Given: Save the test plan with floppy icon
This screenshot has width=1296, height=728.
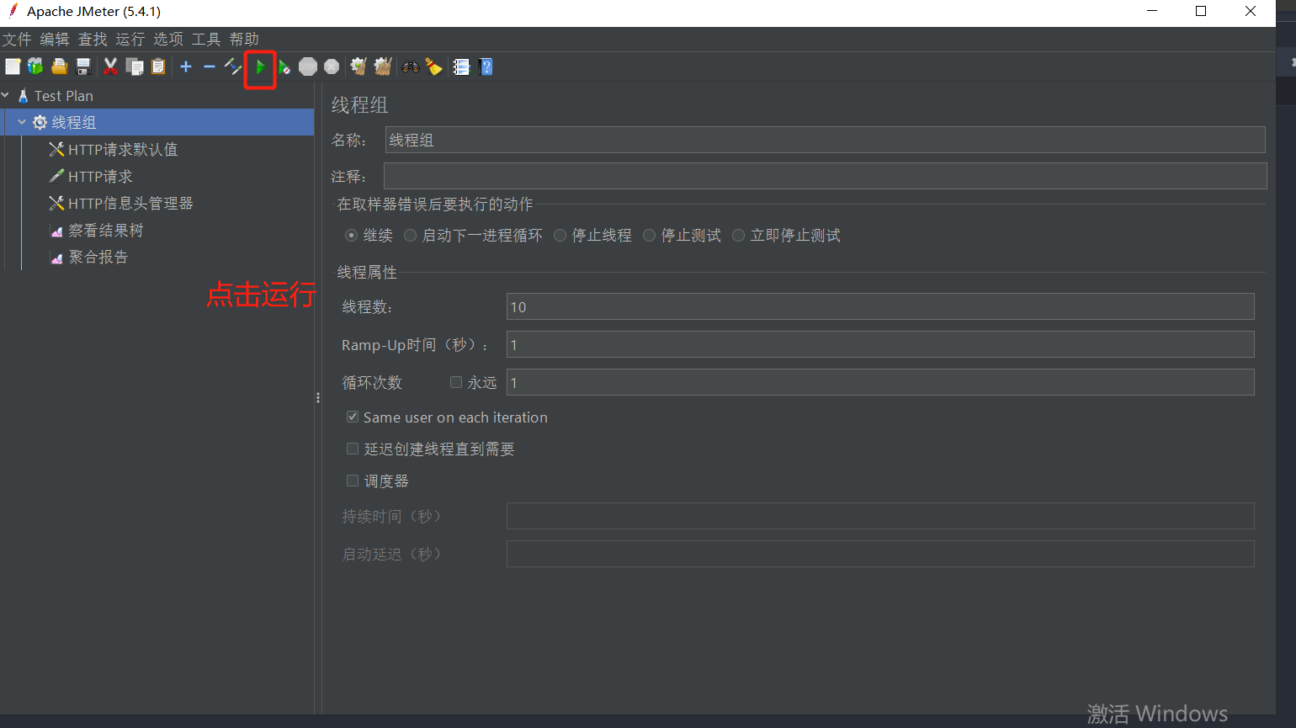Looking at the screenshot, I should click(x=83, y=66).
